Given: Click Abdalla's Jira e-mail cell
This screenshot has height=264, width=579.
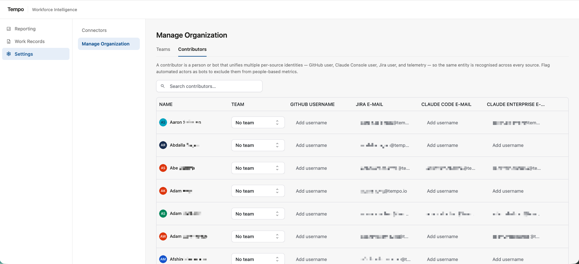Looking at the screenshot, I should click(x=385, y=145).
